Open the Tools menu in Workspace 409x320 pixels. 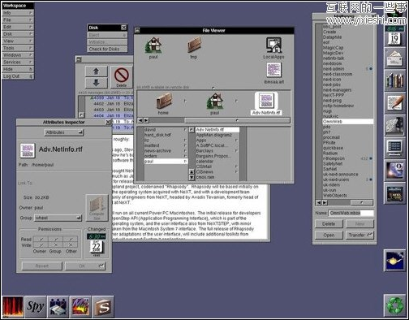18,48
